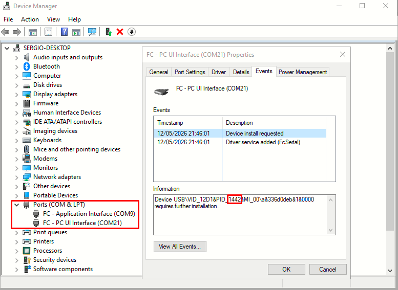This screenshot has height=290, width=398.
Task: Click the down-arrow disable device icon
Action: pyautogui.click(x=132, y=32)
